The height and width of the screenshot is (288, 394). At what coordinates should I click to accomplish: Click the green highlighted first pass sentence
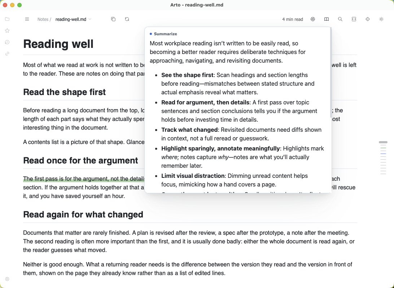click(84, 179)
